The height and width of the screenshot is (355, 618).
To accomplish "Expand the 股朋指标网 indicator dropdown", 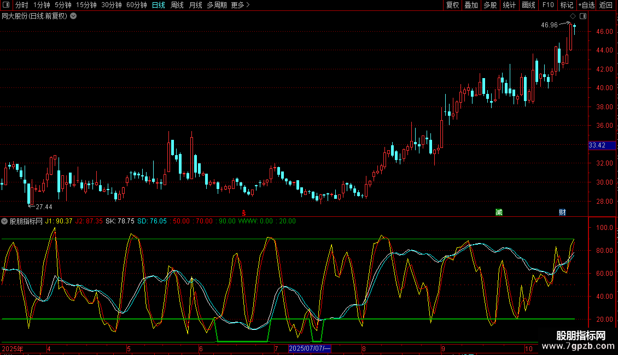I will [5, 221].
